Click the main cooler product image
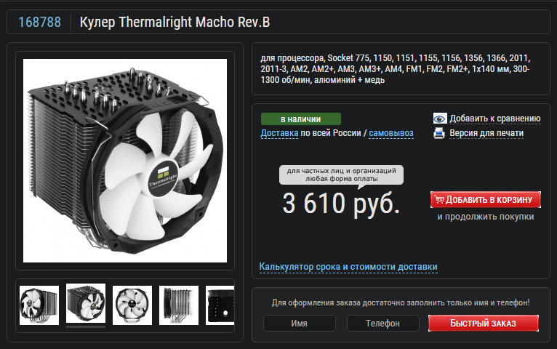The image size is (557, 349). 125,161
